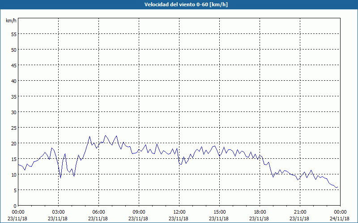Click the 06:00 time label
Image resolution: width=358 pixels, height=223 pixels.
point(98,212)
